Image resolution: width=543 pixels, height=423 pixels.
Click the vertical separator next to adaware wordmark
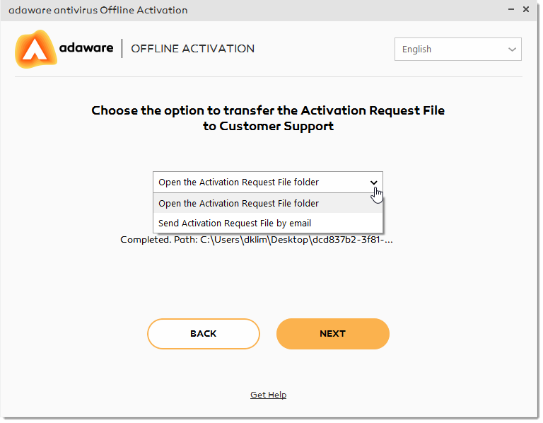(122, 49)
